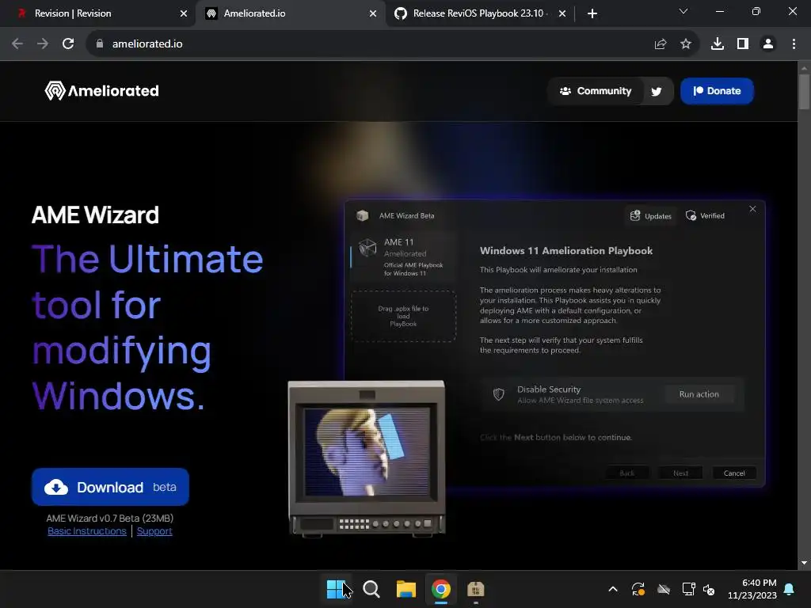Open the package app on taskbar
Image resolution: width=811 pixels, height=608 pixels.
475,589
